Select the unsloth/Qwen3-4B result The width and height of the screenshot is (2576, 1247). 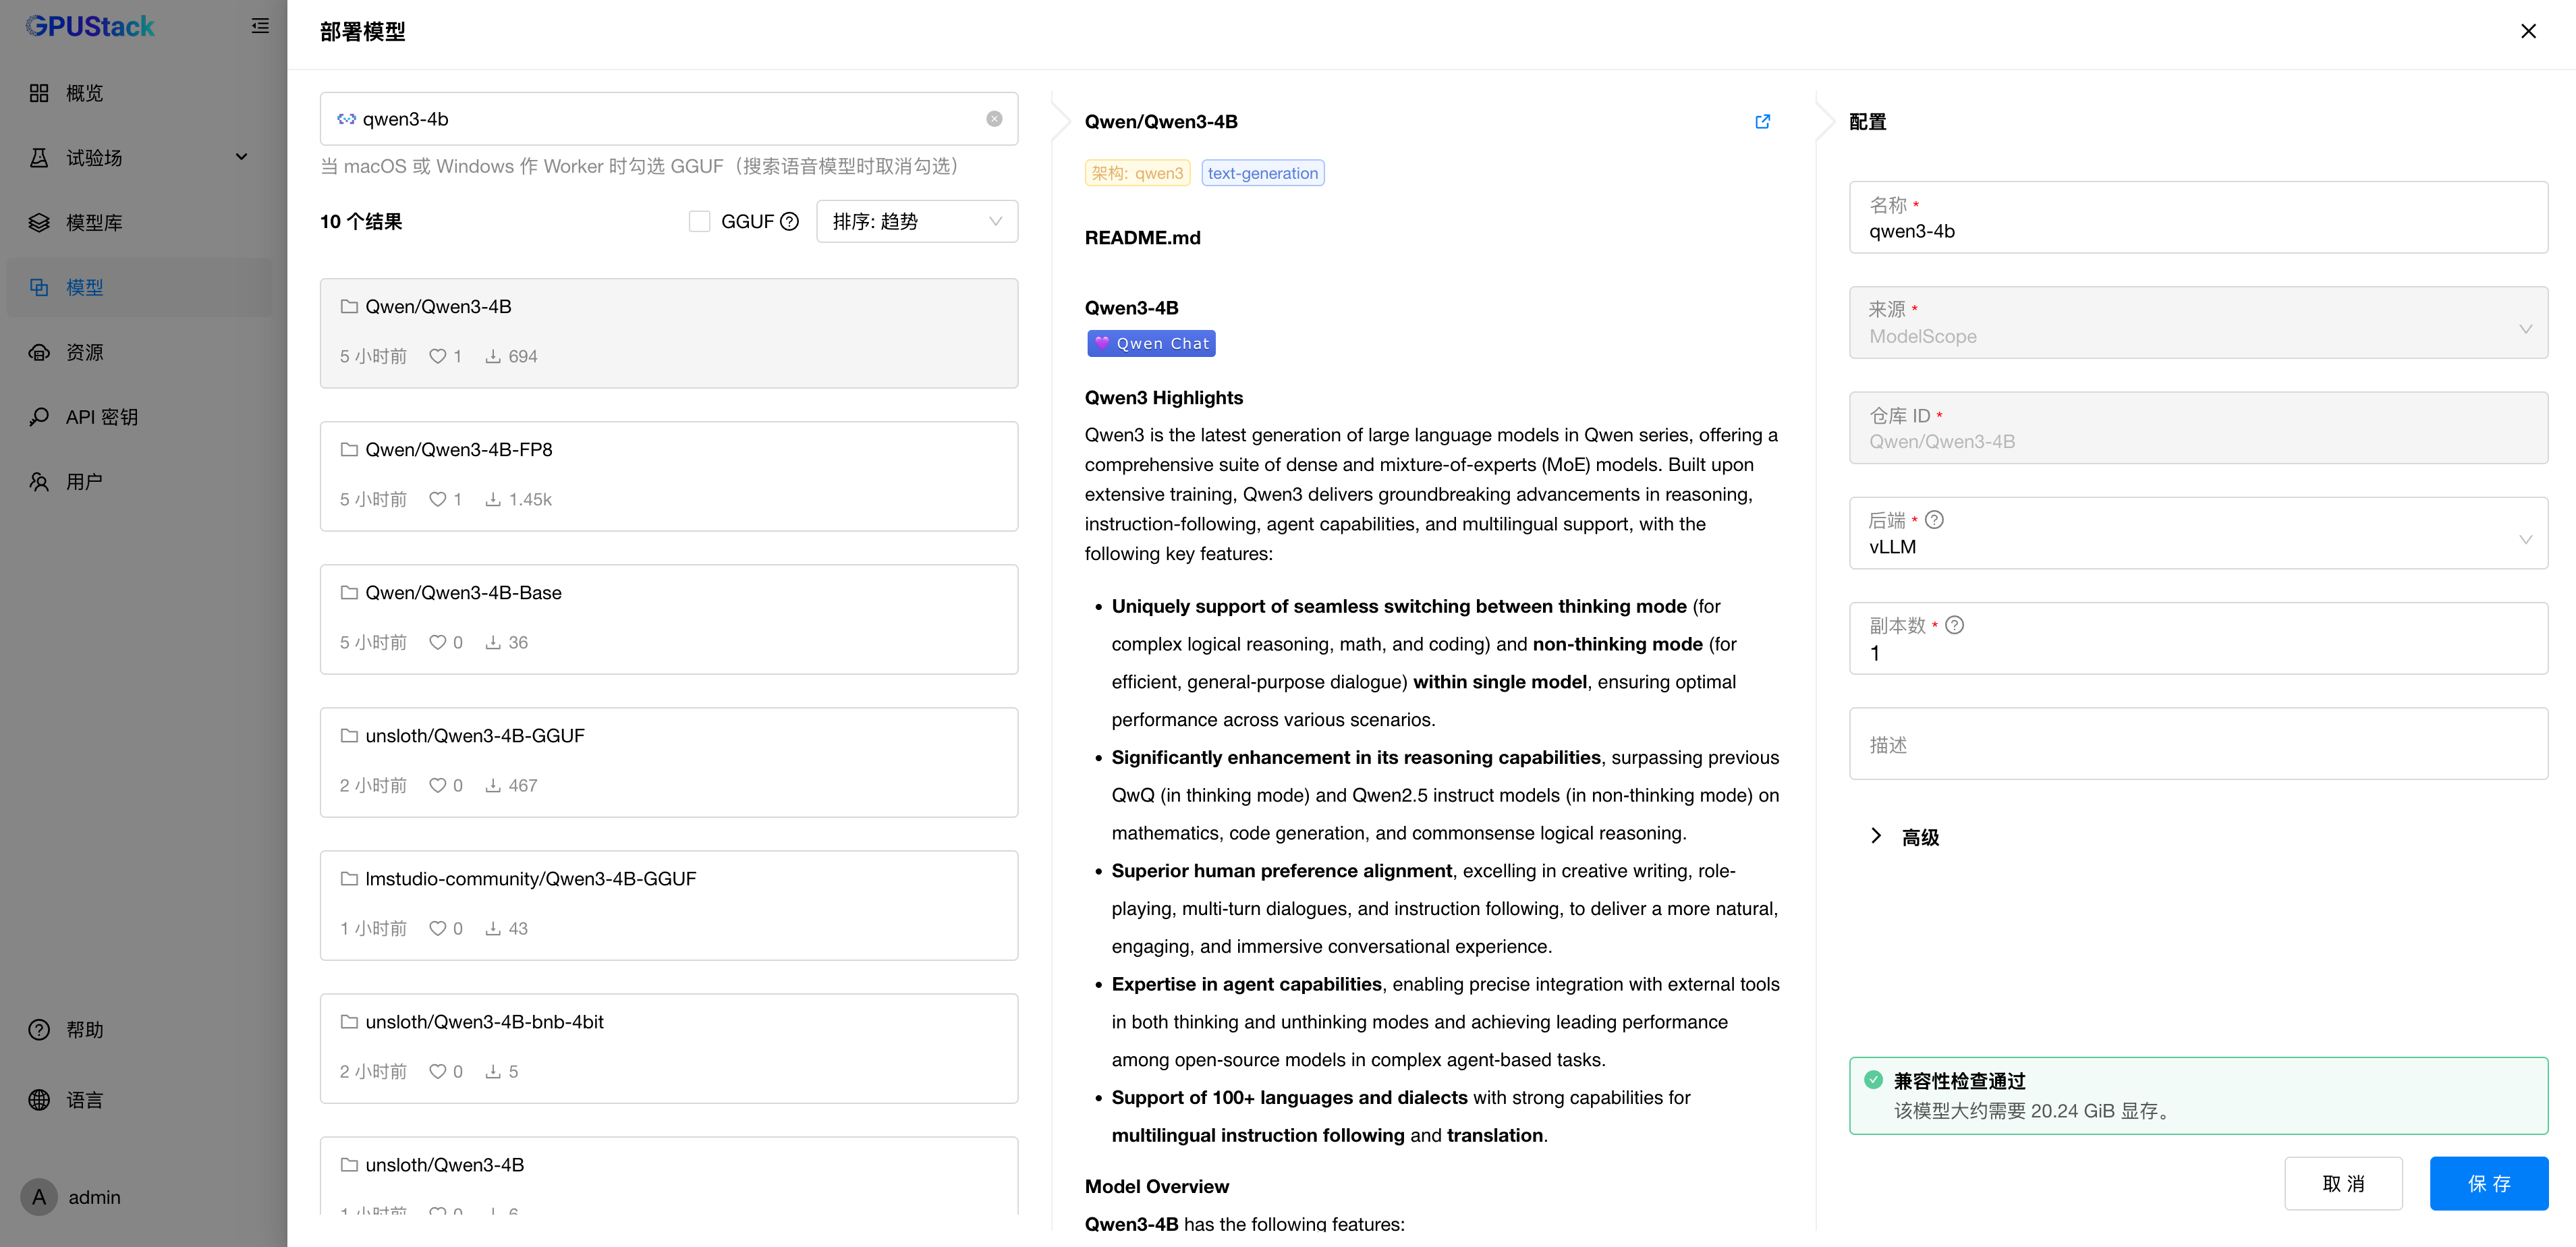tap(669, 1177)
